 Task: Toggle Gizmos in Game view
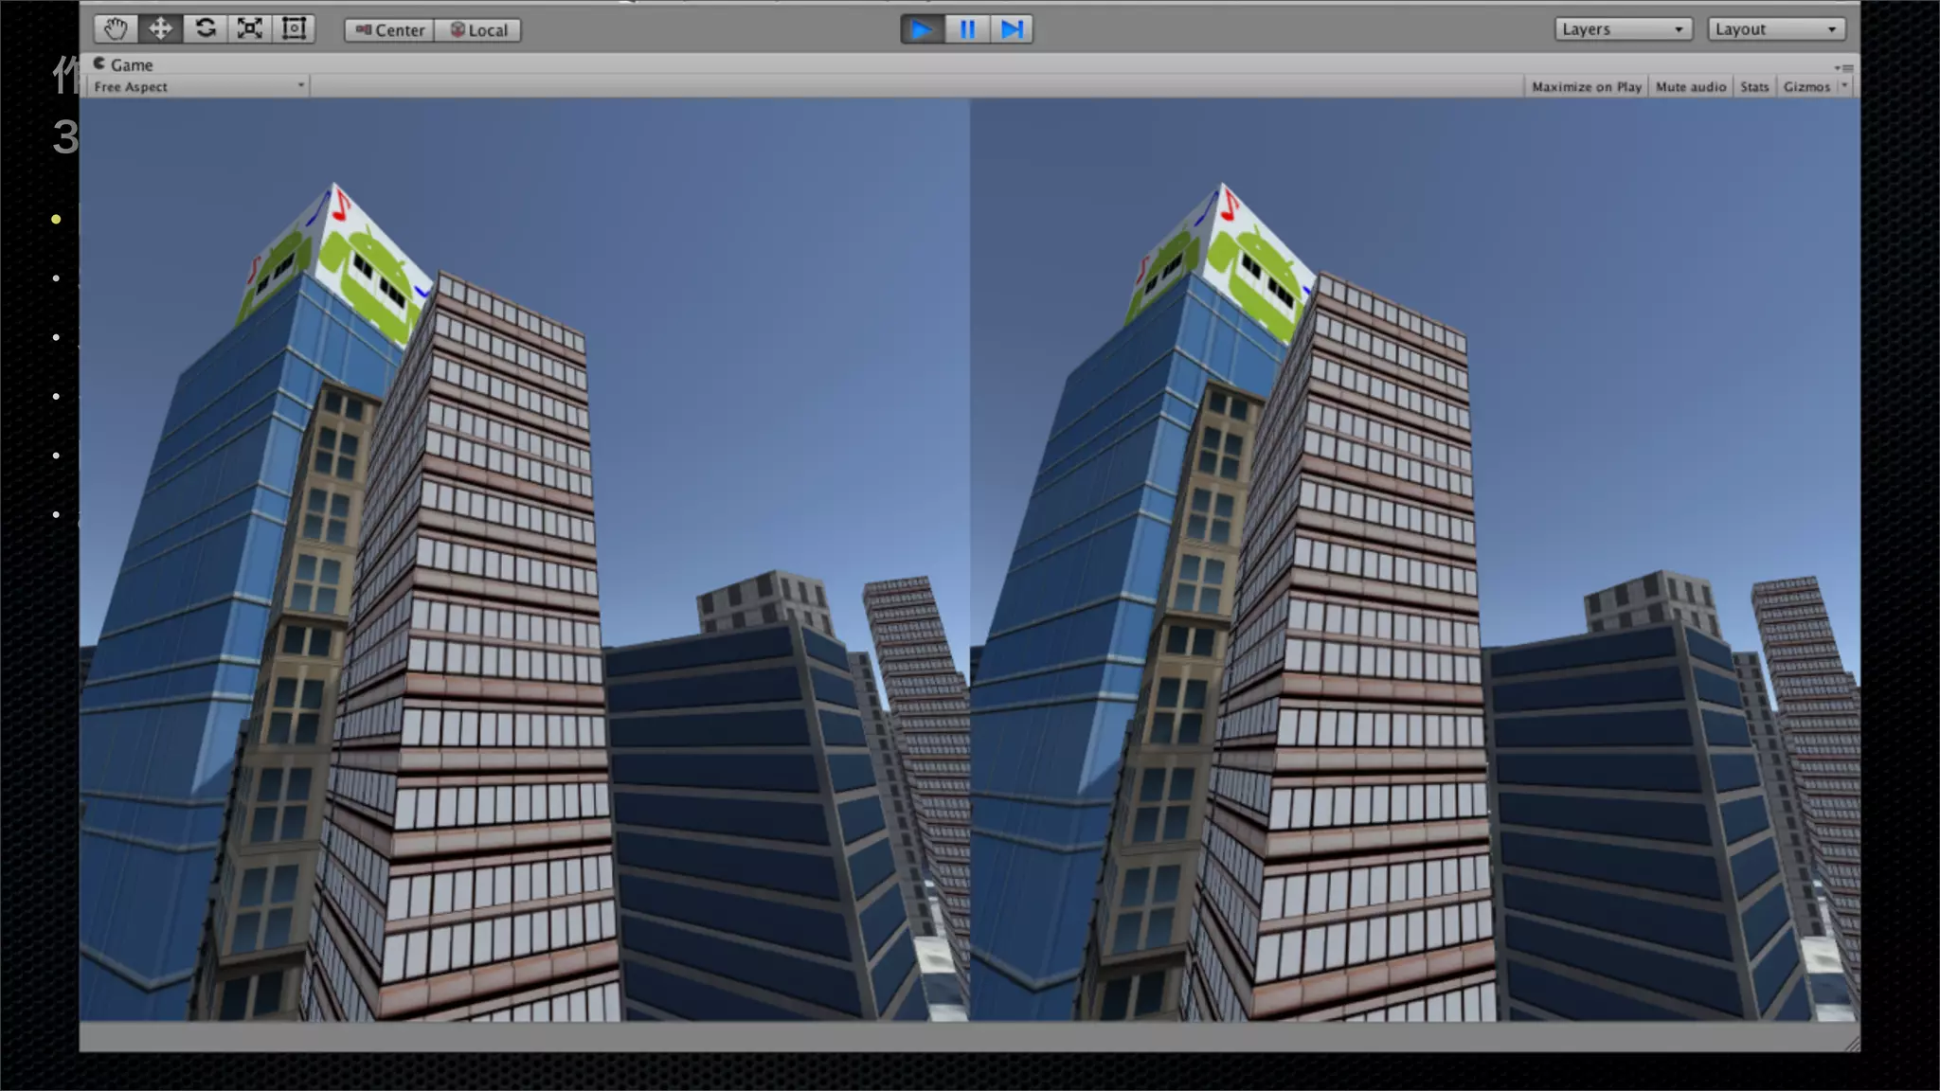[x=1806, y=86]
